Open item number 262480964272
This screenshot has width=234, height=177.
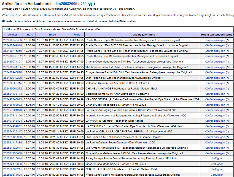(x=12, y=89)
